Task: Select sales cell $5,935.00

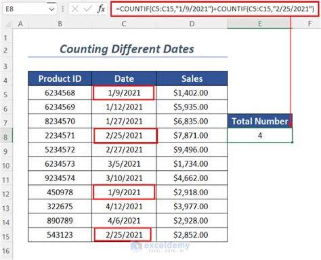Action: (192, 107)
